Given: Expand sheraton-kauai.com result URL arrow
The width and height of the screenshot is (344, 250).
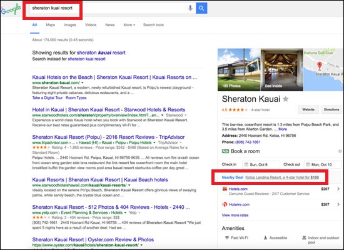Looking at the screenshot, I should tap(83, 82).
